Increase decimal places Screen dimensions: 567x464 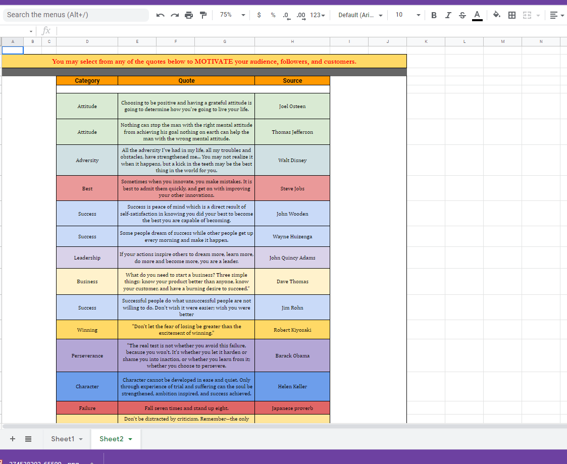point(301,15)
